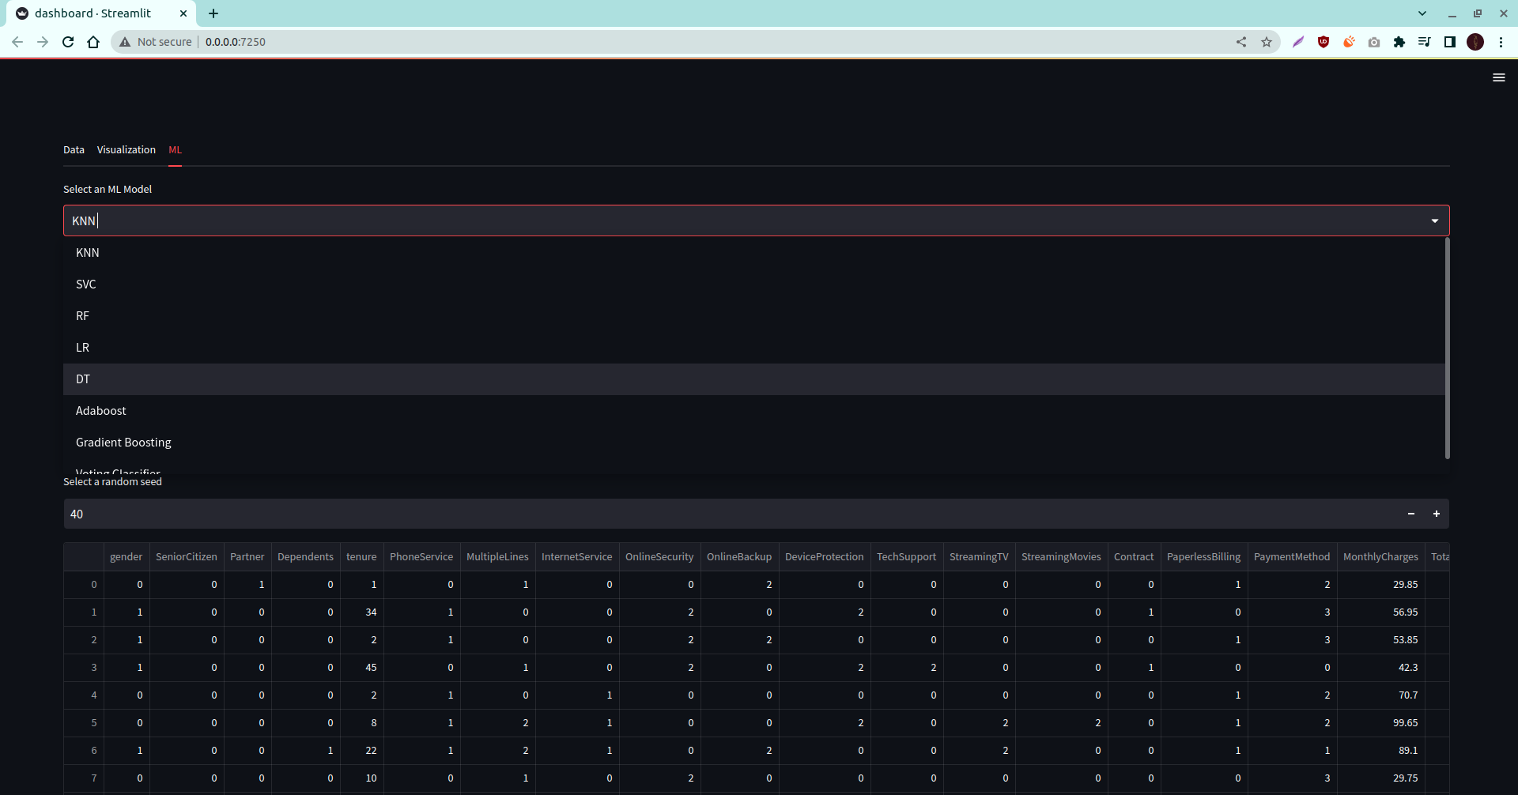Increment the random seed with plus button
This screenshot has height=795, width=1518.
tap(1437, 514)
